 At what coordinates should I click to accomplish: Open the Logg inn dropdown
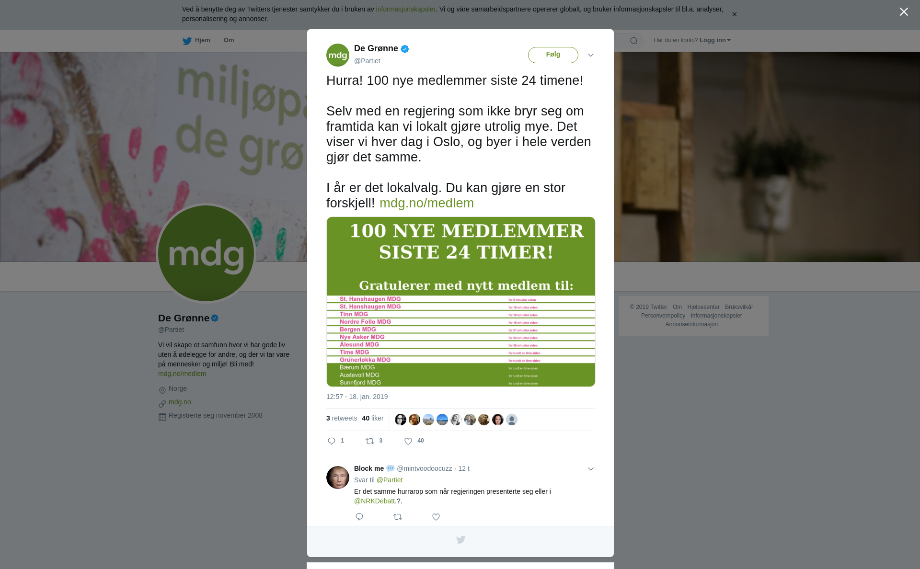715,40
